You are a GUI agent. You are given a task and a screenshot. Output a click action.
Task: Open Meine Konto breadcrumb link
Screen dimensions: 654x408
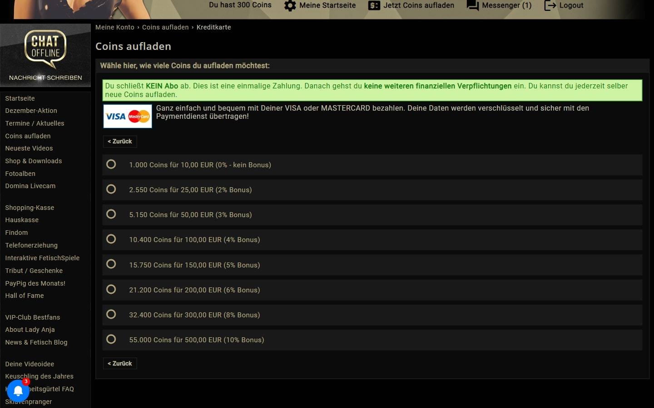114,27
